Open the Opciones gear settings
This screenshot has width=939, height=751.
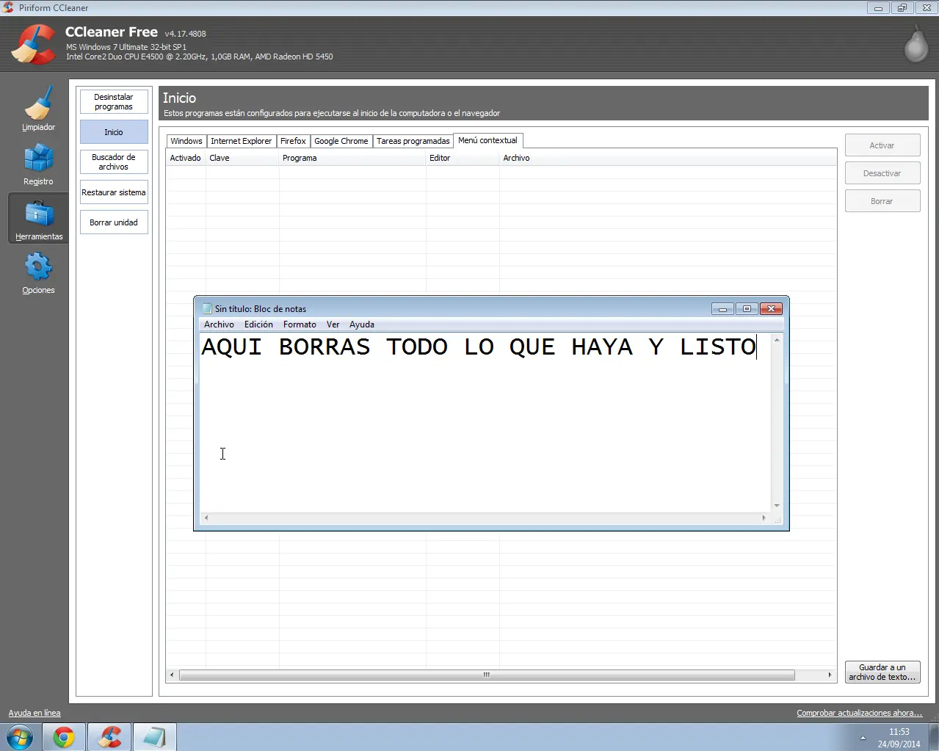point(38,272)
